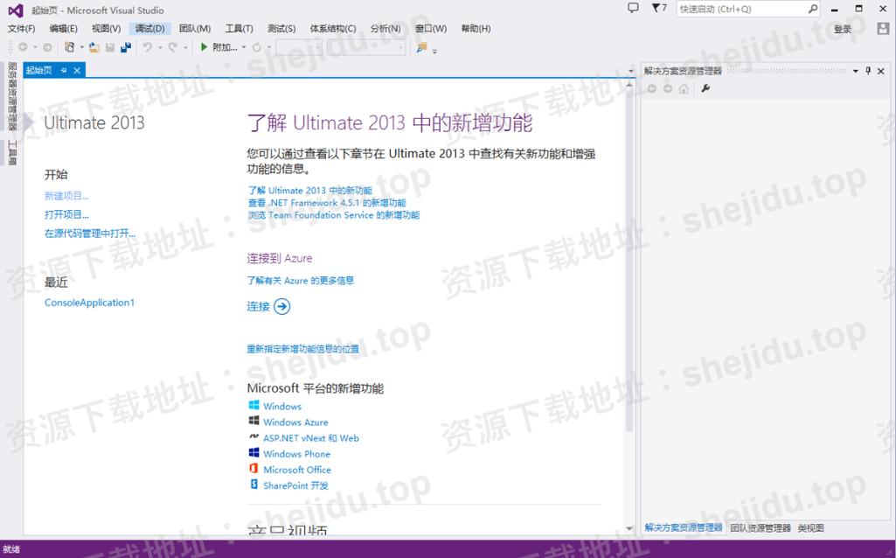Click Home icon in Solution Explorer toolbar
The width and height of the screenshot is (896, 558).
click(x=684, y=88)
